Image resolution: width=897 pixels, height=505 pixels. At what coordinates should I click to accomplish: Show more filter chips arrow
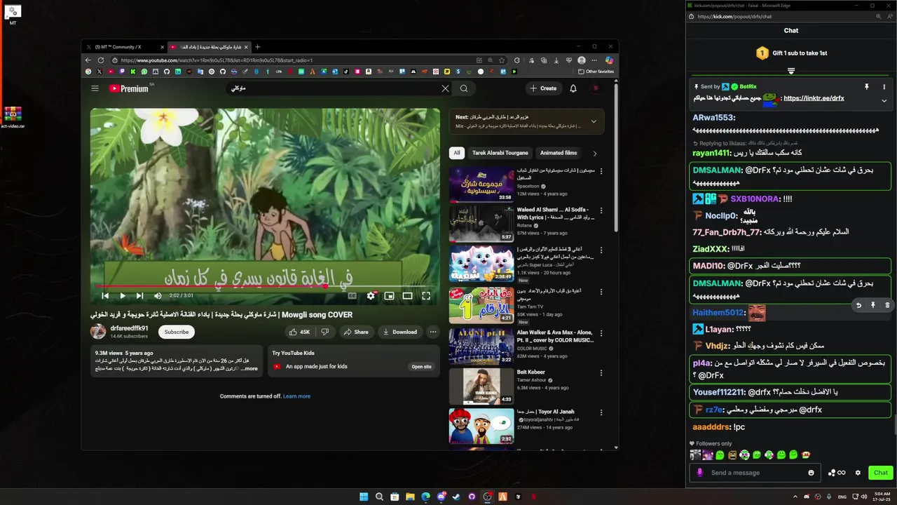(x=594, y=153)
